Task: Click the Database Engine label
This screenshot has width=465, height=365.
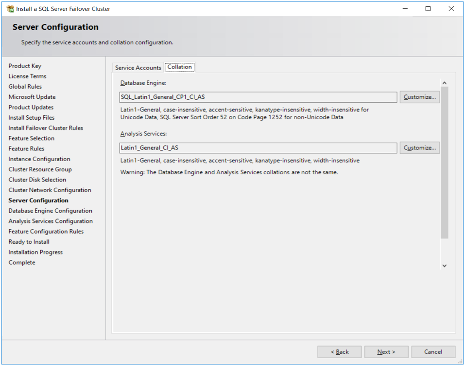Action: coord(143,83)
